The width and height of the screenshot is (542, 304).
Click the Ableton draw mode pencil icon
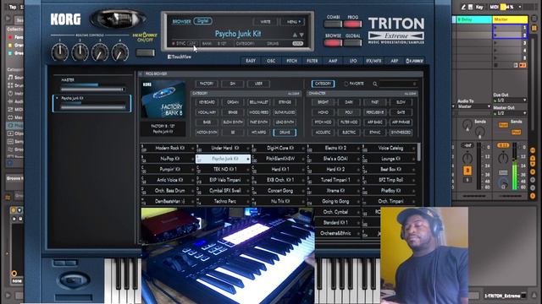pyautogui.click(x=463, y=7)
